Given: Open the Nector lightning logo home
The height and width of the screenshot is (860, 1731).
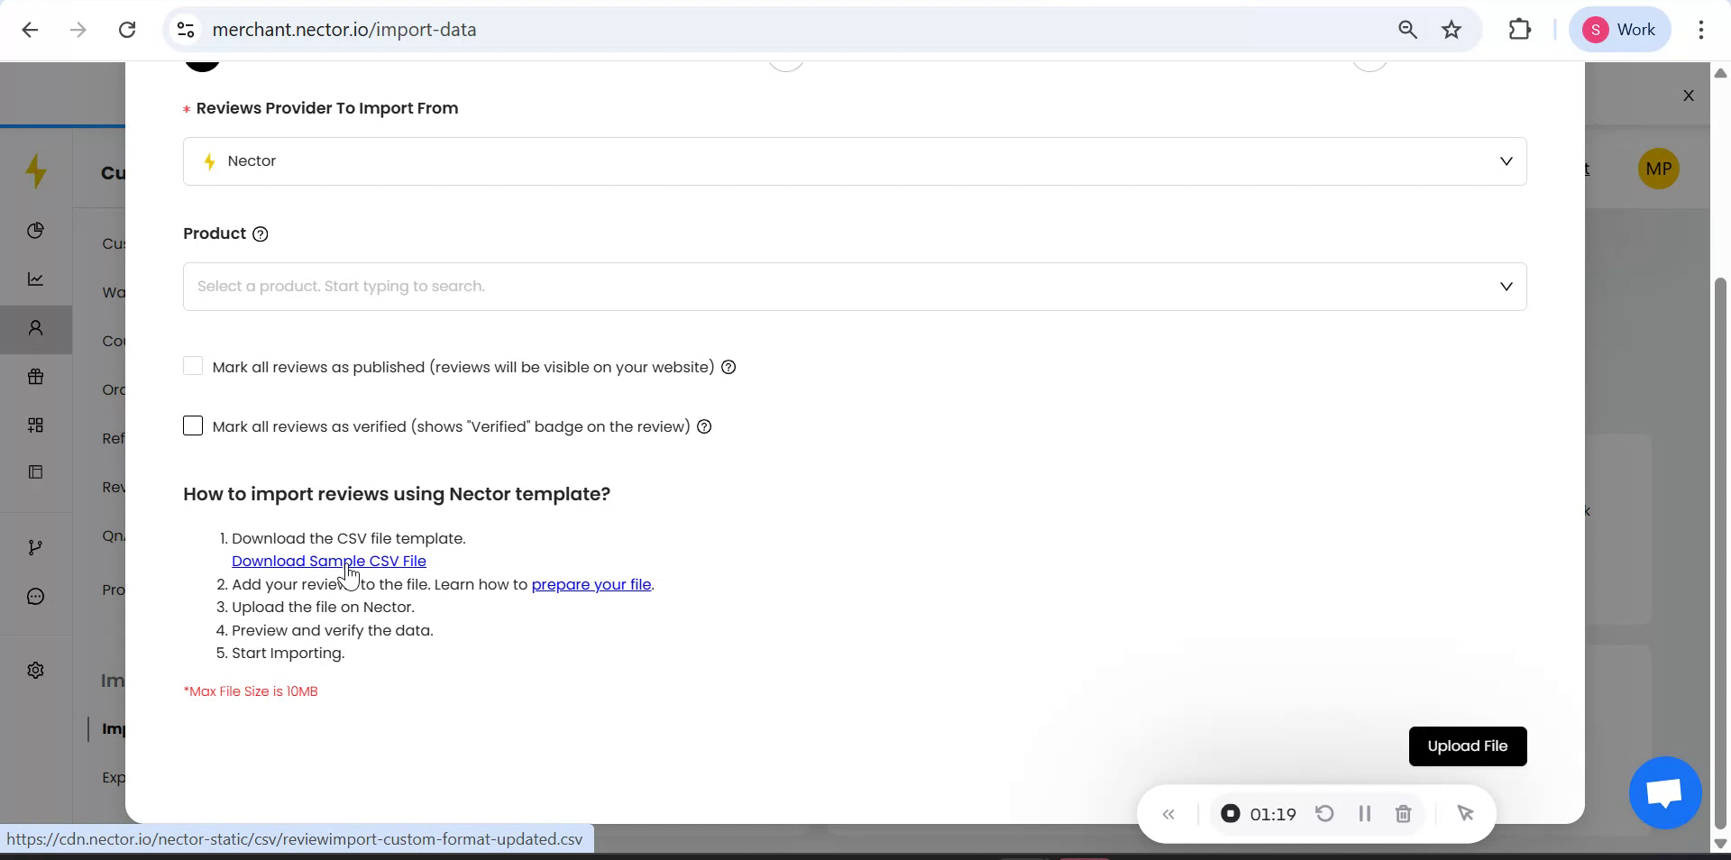Looking at the screenshot, I should (x=35, y=170).
